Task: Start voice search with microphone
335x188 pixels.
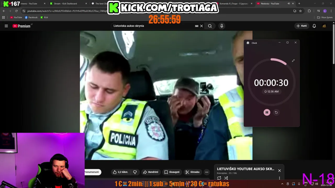Action: [222, 26]
